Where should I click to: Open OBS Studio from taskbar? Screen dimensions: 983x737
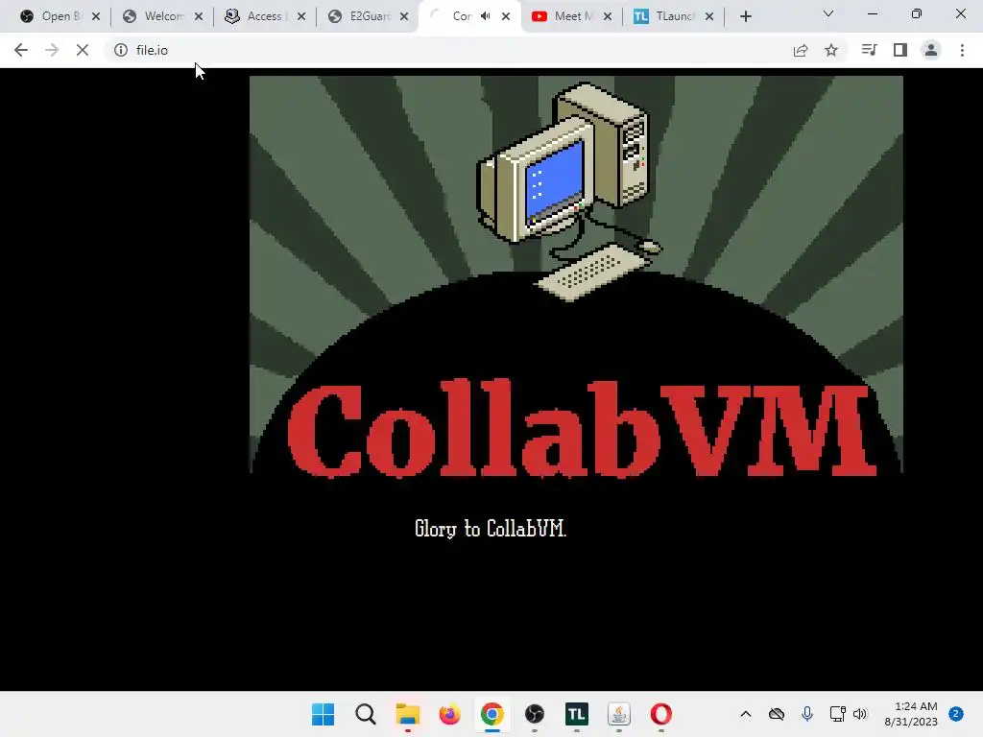[534, 714]
